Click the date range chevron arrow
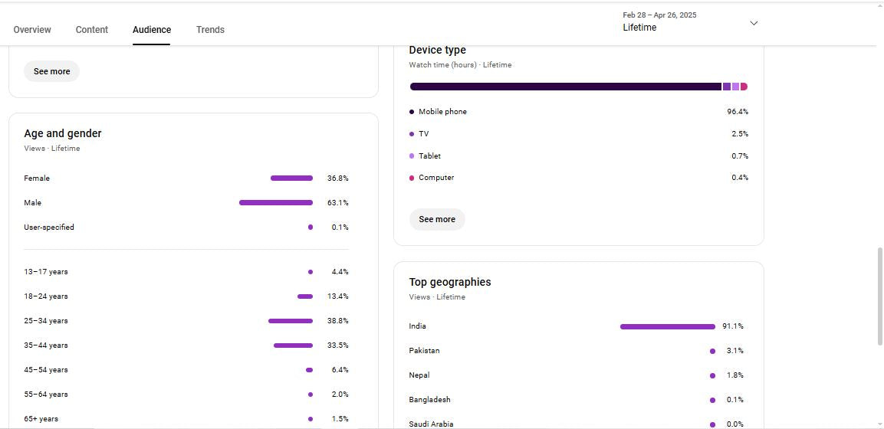884x429 pixels. coord(754,23)
